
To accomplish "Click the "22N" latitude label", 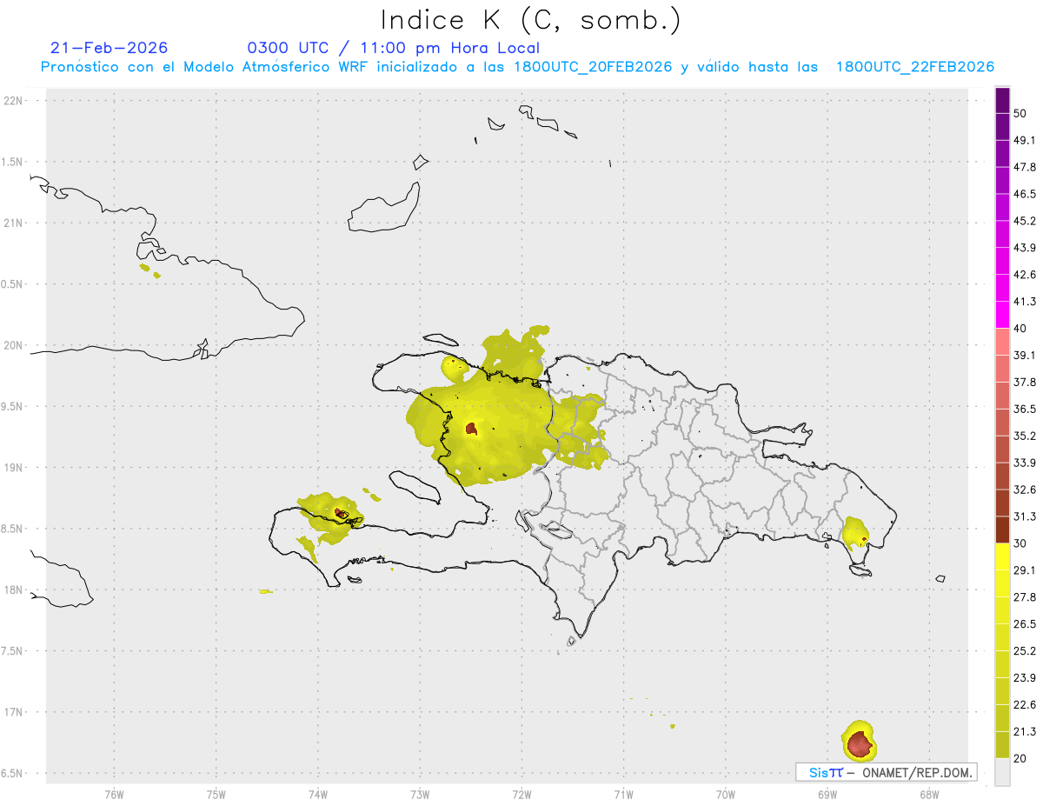I will tap(13, 101).
